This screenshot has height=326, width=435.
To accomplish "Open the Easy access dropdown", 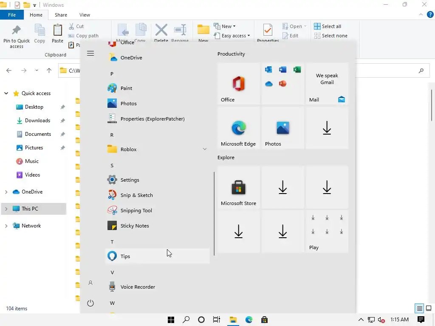I will click(232, 36).
